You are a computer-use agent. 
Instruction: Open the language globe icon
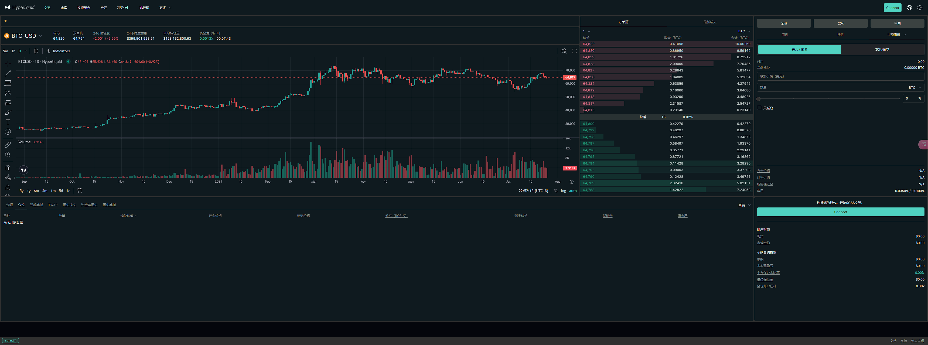[909, 8]
